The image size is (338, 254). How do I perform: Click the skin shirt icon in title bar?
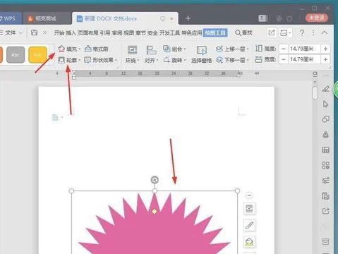(x=289, y=18)
